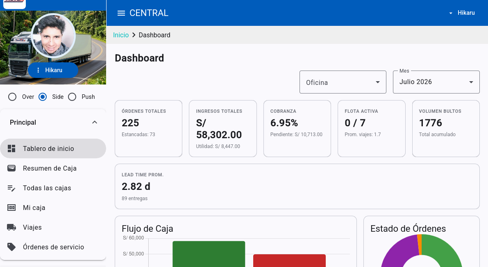
Task: Click the Flujo de Caja chart title
Action: click(147, 229)
